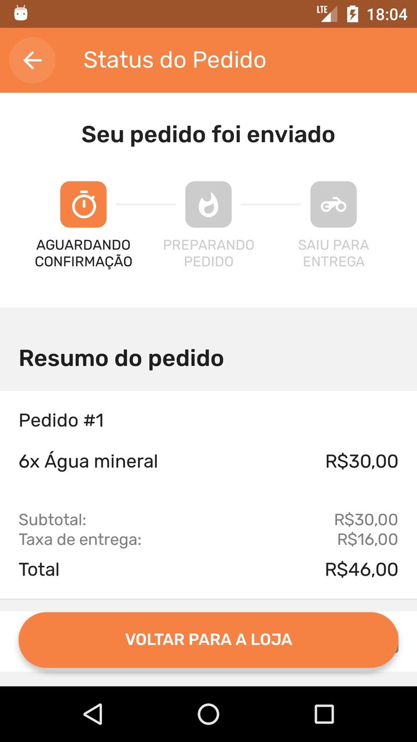Tap debug robot icon in status bar
The width and height of the screenshot is (417, 742).
point(21,13)
